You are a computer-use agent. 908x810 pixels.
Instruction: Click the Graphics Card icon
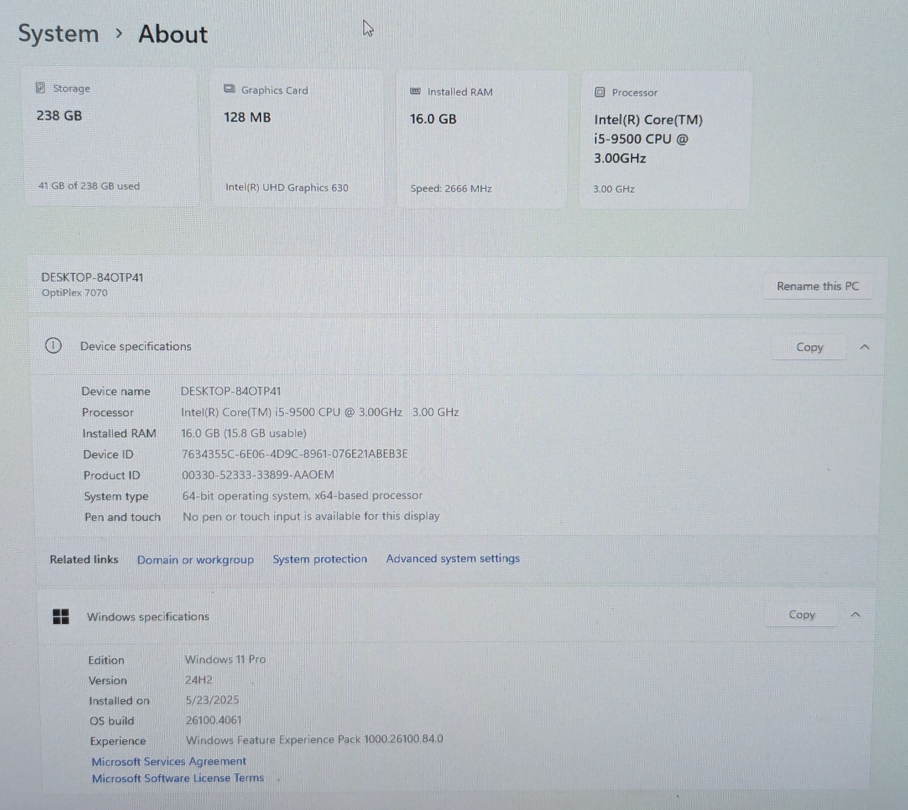(229, 89)
